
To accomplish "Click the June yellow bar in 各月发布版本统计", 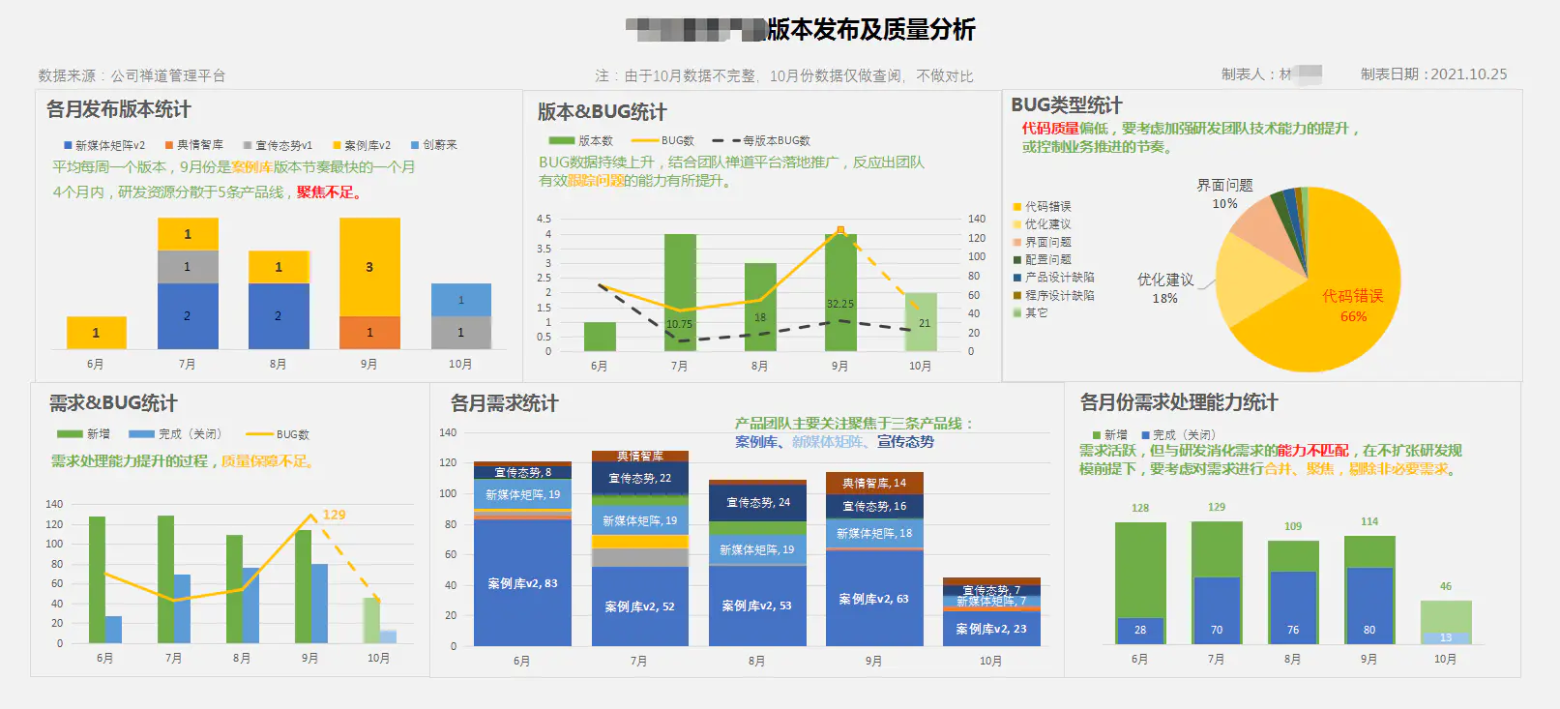I will 96,333.
